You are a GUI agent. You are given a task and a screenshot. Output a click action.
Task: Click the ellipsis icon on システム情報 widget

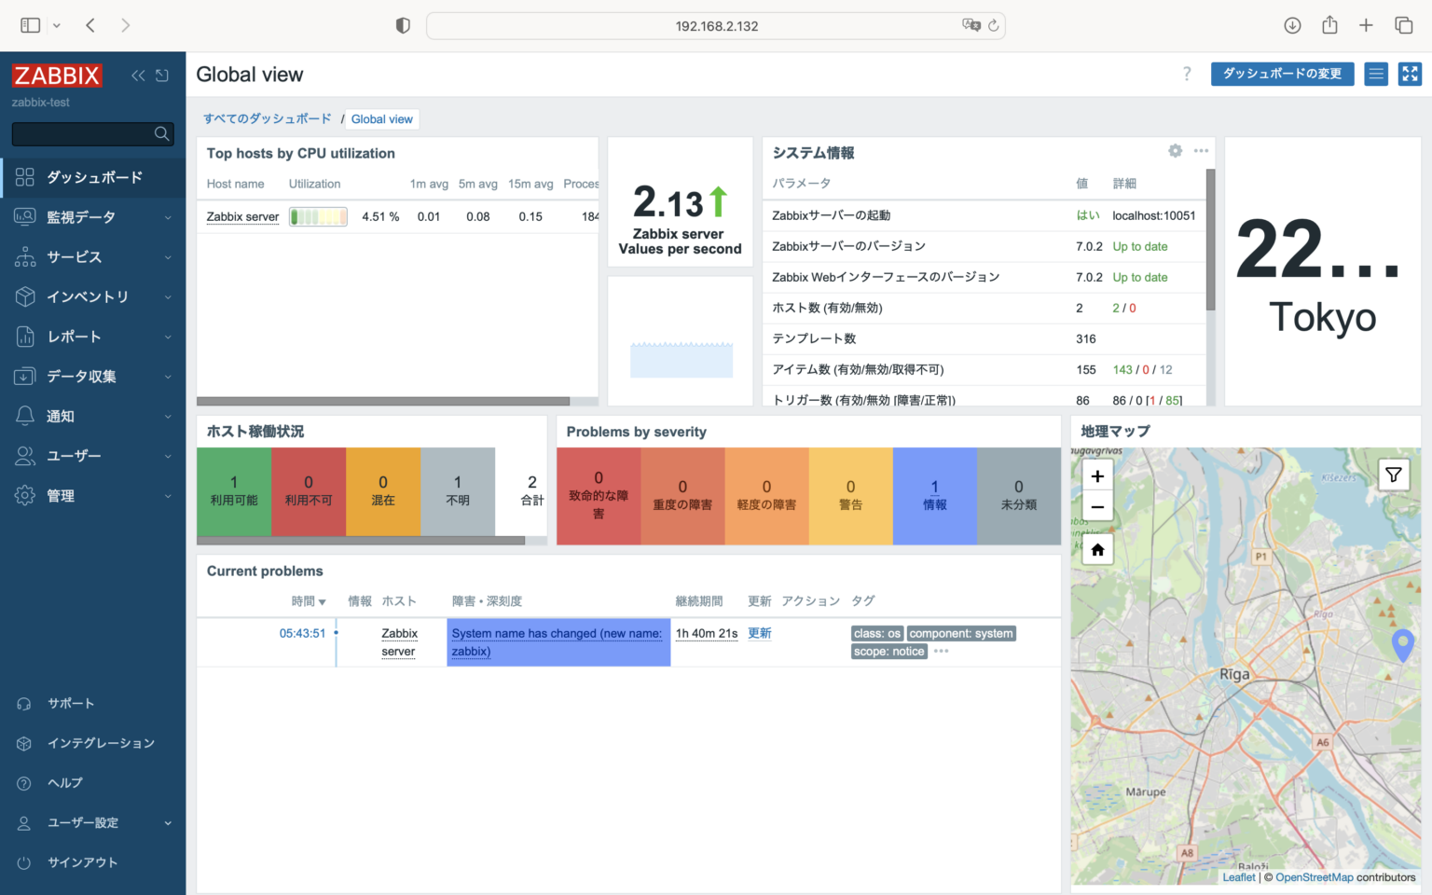(1201, 150)
